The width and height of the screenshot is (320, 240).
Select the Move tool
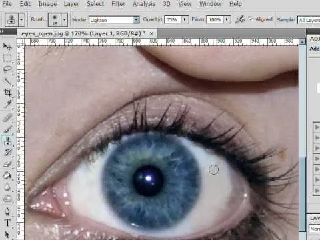(7, 46)
